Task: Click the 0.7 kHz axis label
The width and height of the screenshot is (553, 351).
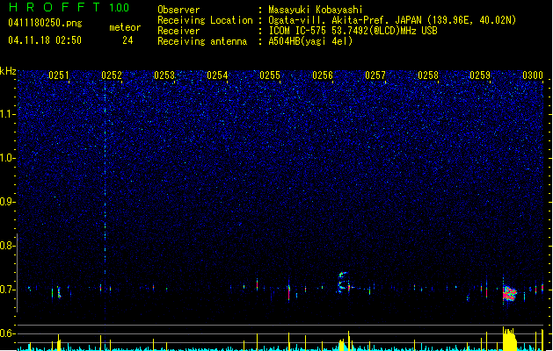Action: 8,290
